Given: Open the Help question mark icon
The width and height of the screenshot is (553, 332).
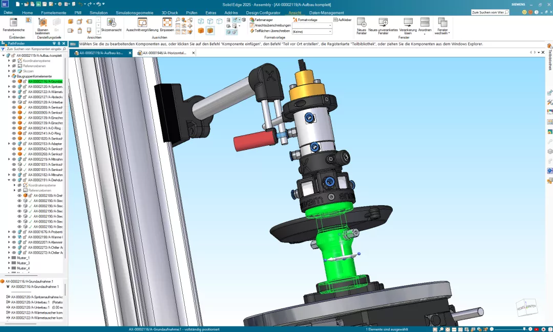Looking at the screenshot, I should (537, 12).
